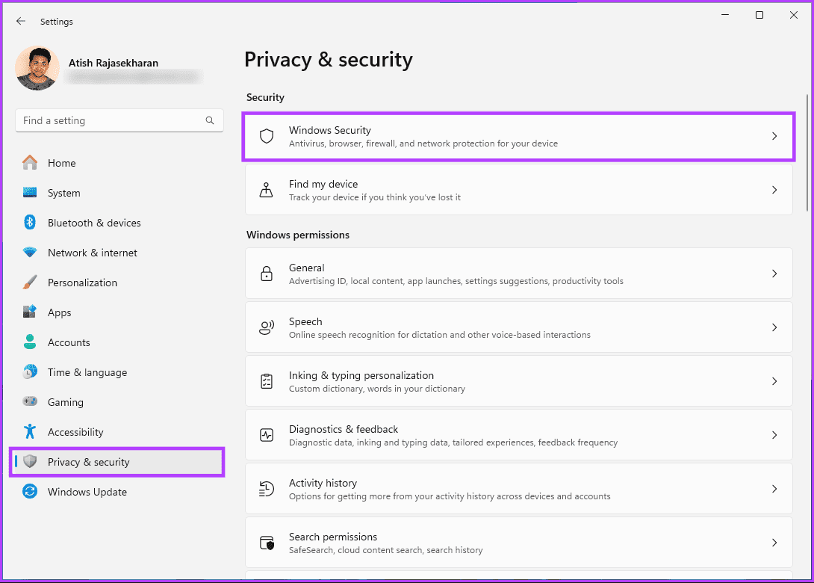Click the Windows Update sync icon
The image size is (814, 583).
click(30, 492)
